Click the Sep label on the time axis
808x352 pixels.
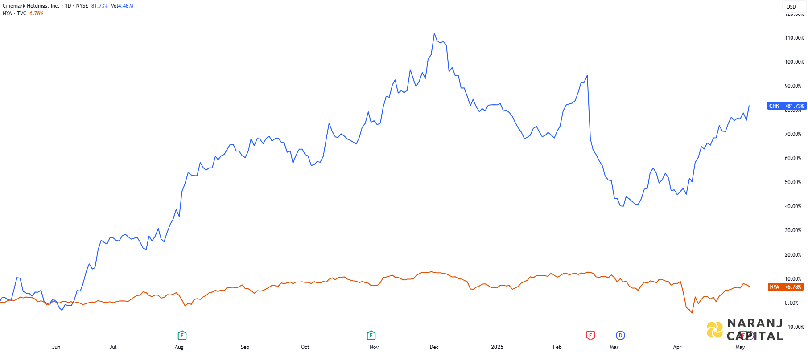(x=245, y=347)
